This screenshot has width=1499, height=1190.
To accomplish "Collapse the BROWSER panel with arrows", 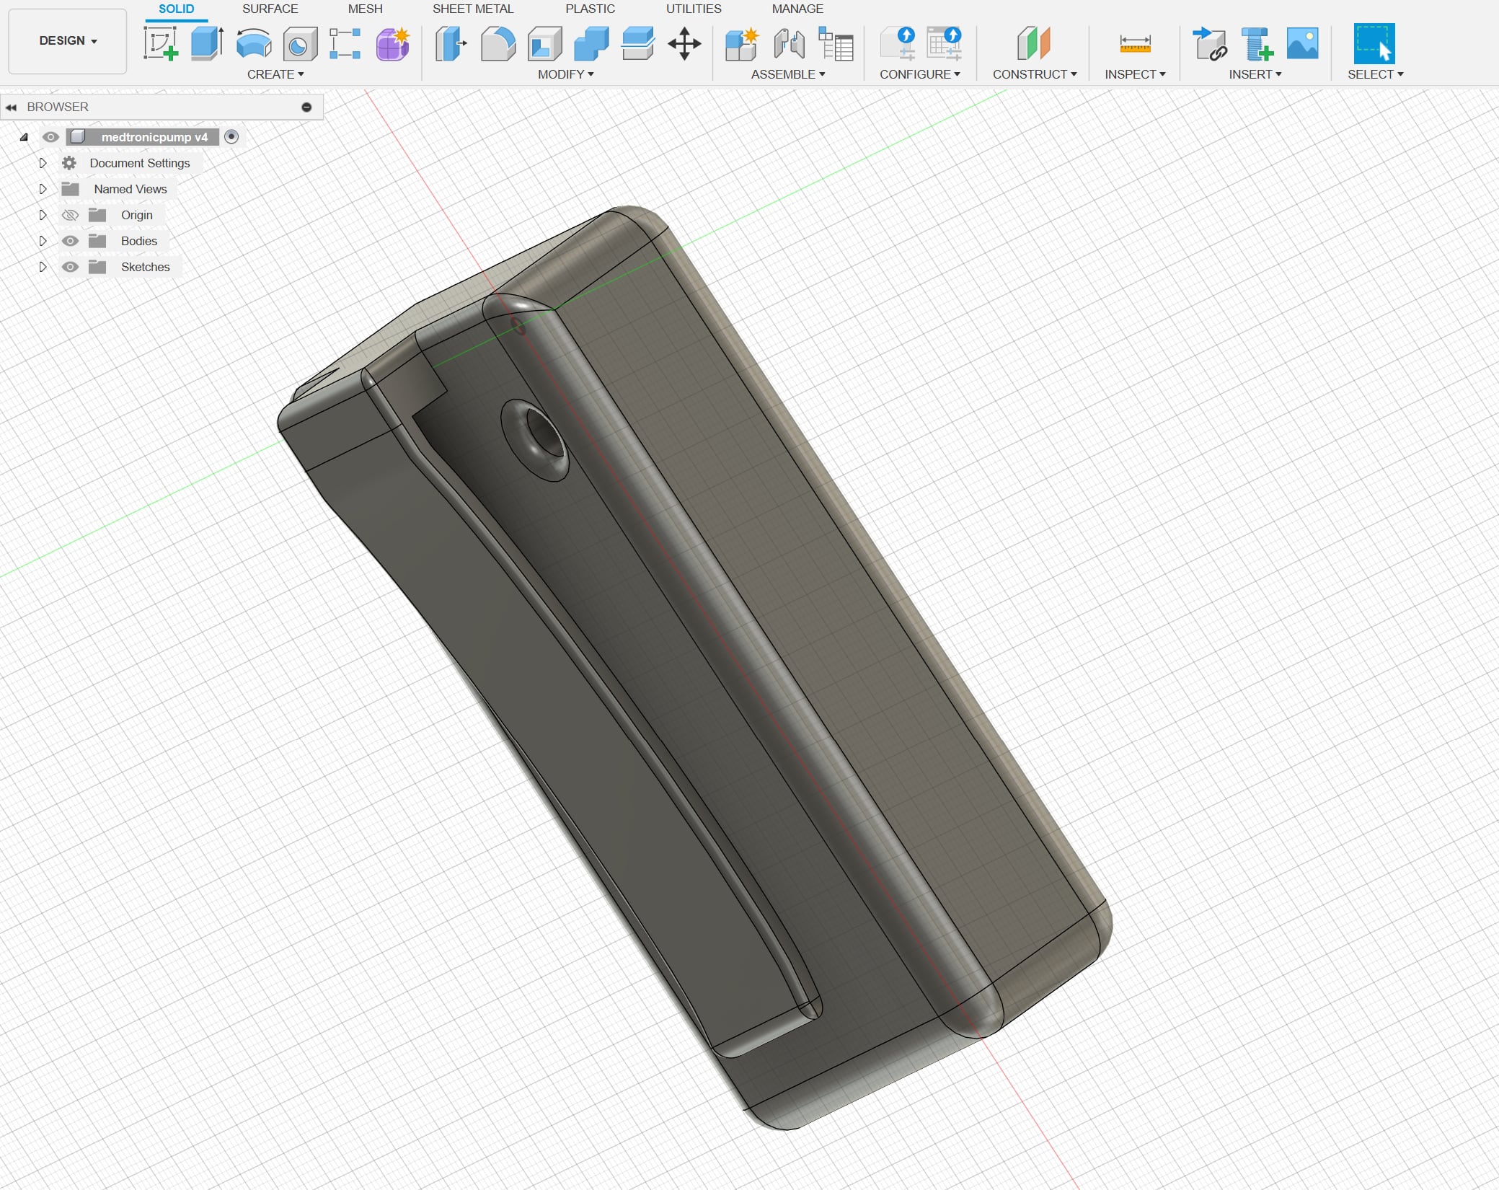I will pos(11,107).
